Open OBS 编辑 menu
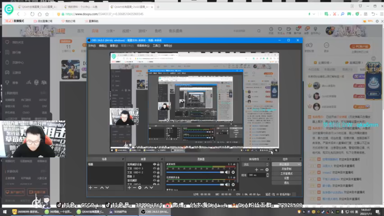Image resolution: width=384 pixels, height=216 pixels. point(103,46)
